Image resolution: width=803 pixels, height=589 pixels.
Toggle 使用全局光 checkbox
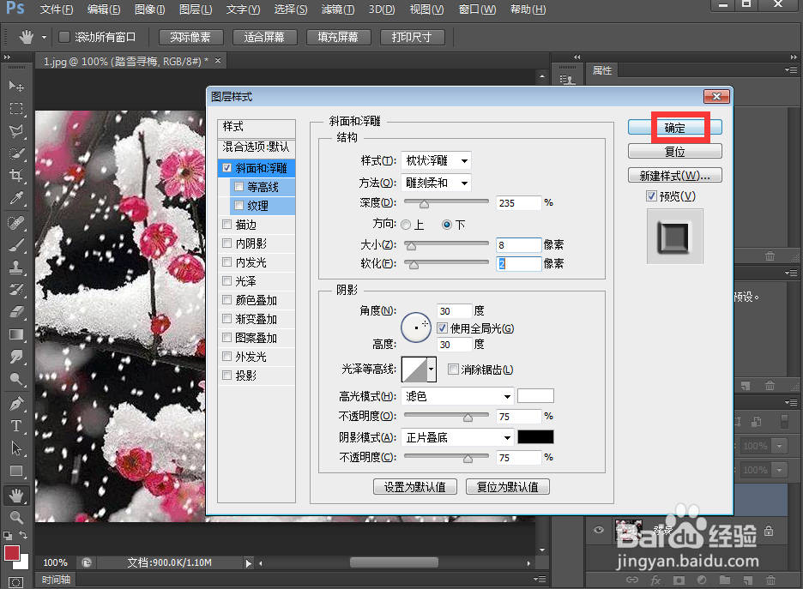pos(443,328)
